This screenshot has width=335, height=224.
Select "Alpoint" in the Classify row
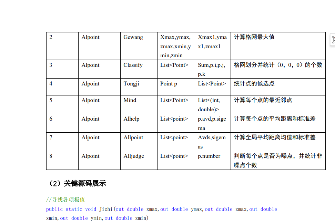coord(90,65)
